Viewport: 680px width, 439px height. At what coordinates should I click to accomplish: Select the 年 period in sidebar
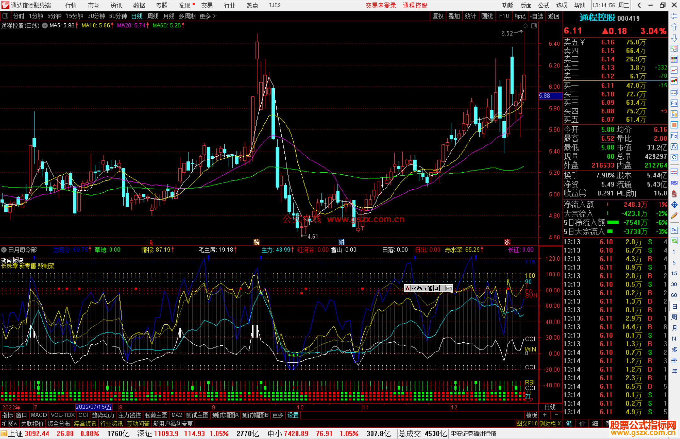[x=674, y=371]
